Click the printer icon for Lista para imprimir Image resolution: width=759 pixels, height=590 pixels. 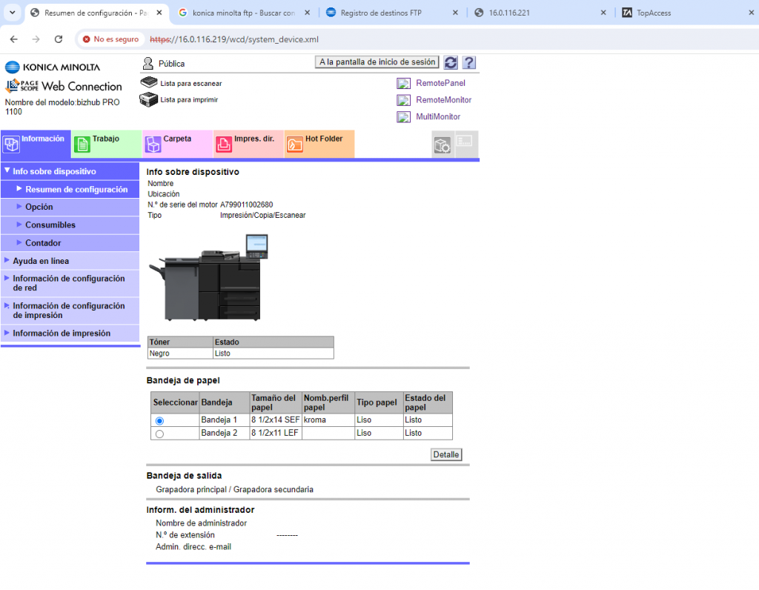(149, 99)
